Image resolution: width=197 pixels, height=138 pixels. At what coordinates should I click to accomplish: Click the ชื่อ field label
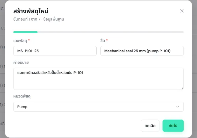coord(103,40)
